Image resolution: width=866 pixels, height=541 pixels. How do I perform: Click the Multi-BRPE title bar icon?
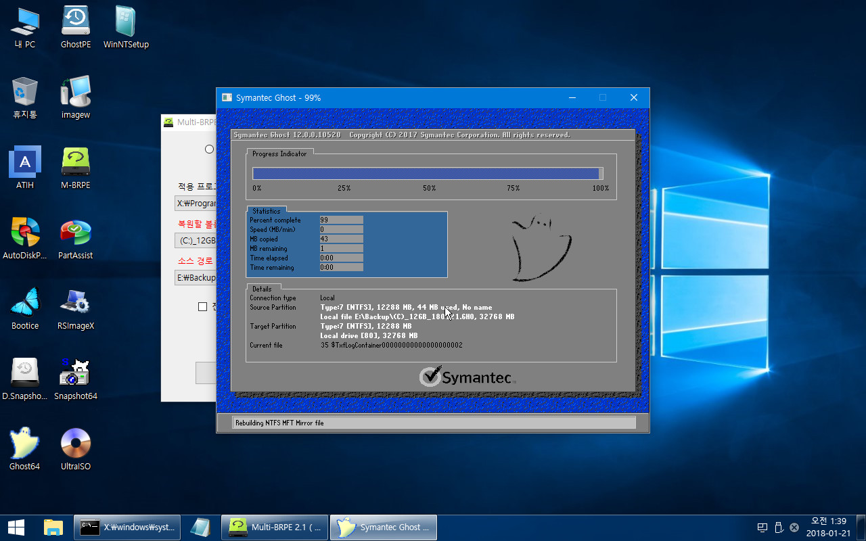coord(168,122)
